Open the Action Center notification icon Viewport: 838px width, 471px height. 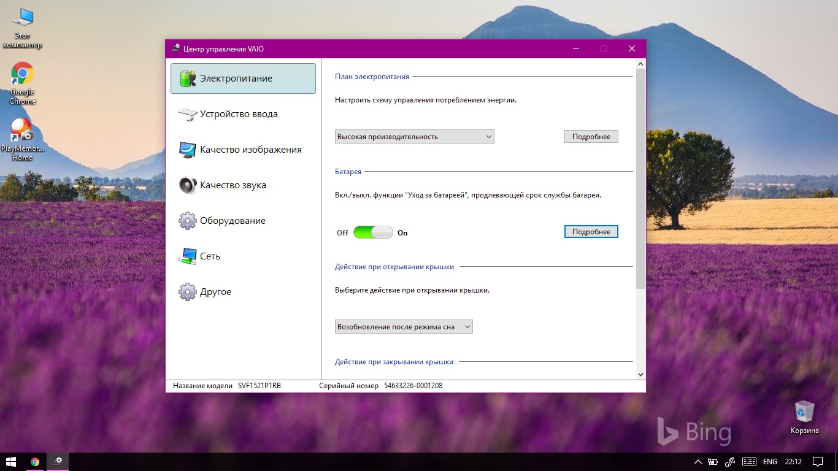click(817, 462)
